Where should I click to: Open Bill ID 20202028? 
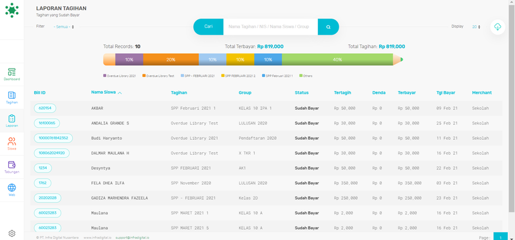click(48, 198)
